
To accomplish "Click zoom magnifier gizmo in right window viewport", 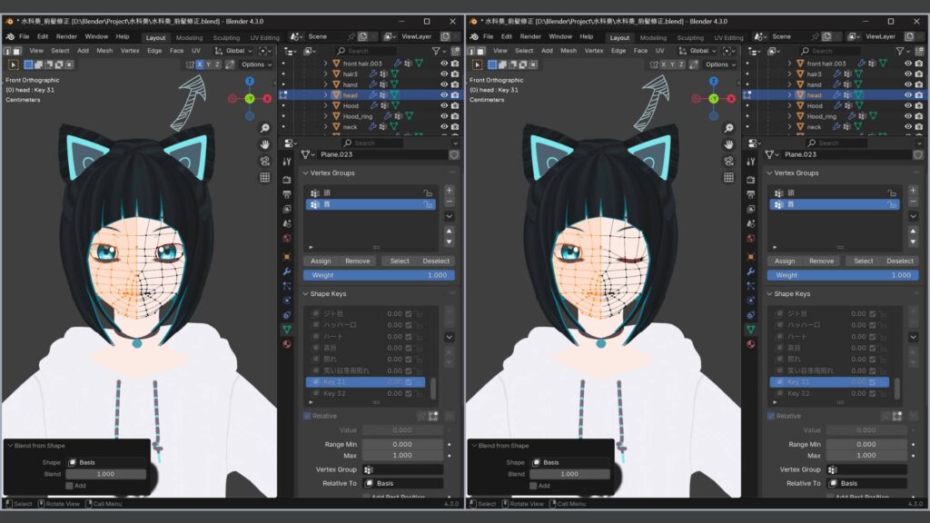I will [x=728, y=128].
